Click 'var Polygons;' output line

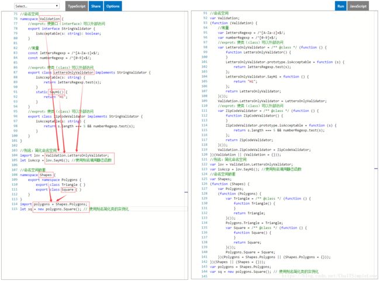(231, 189)
